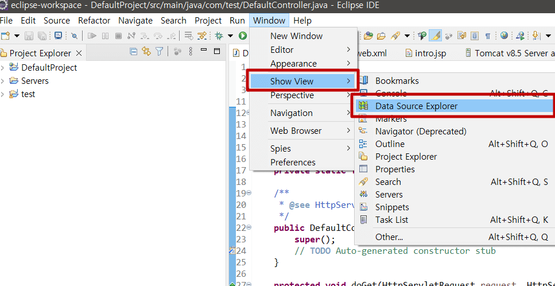This screenshot has height=286, width=555.
Task: Expand the Editor submenu
Action: tap(303, 50)
